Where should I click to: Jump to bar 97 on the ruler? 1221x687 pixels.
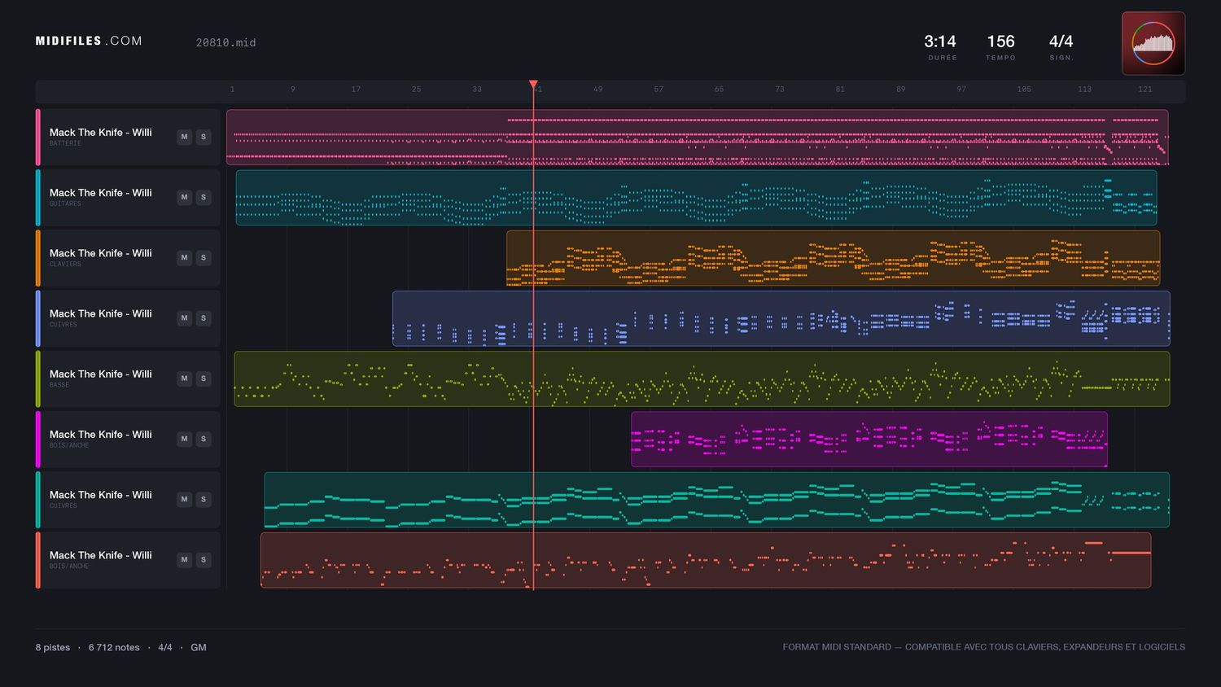click(961, 90)
